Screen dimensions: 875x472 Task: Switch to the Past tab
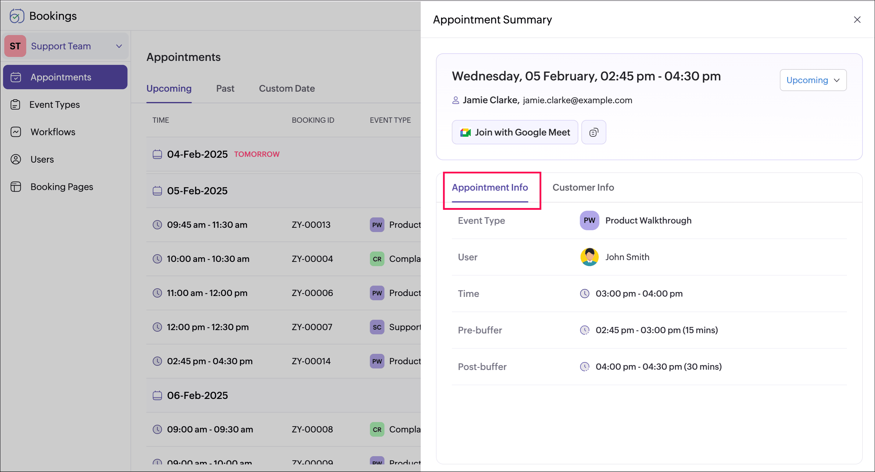[x=225, y=89]
